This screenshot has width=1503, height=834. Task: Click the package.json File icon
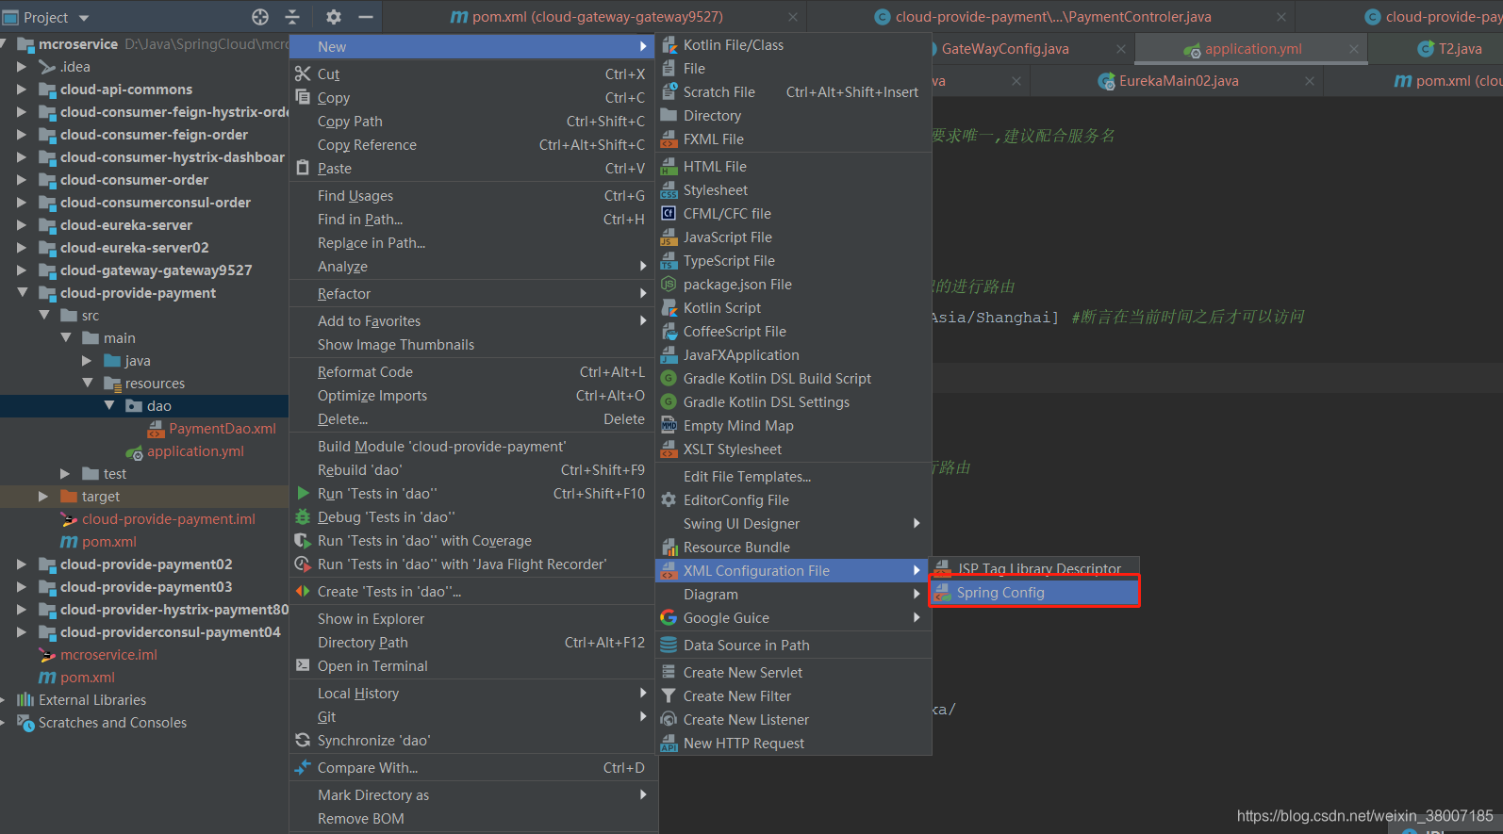point(669,284)
